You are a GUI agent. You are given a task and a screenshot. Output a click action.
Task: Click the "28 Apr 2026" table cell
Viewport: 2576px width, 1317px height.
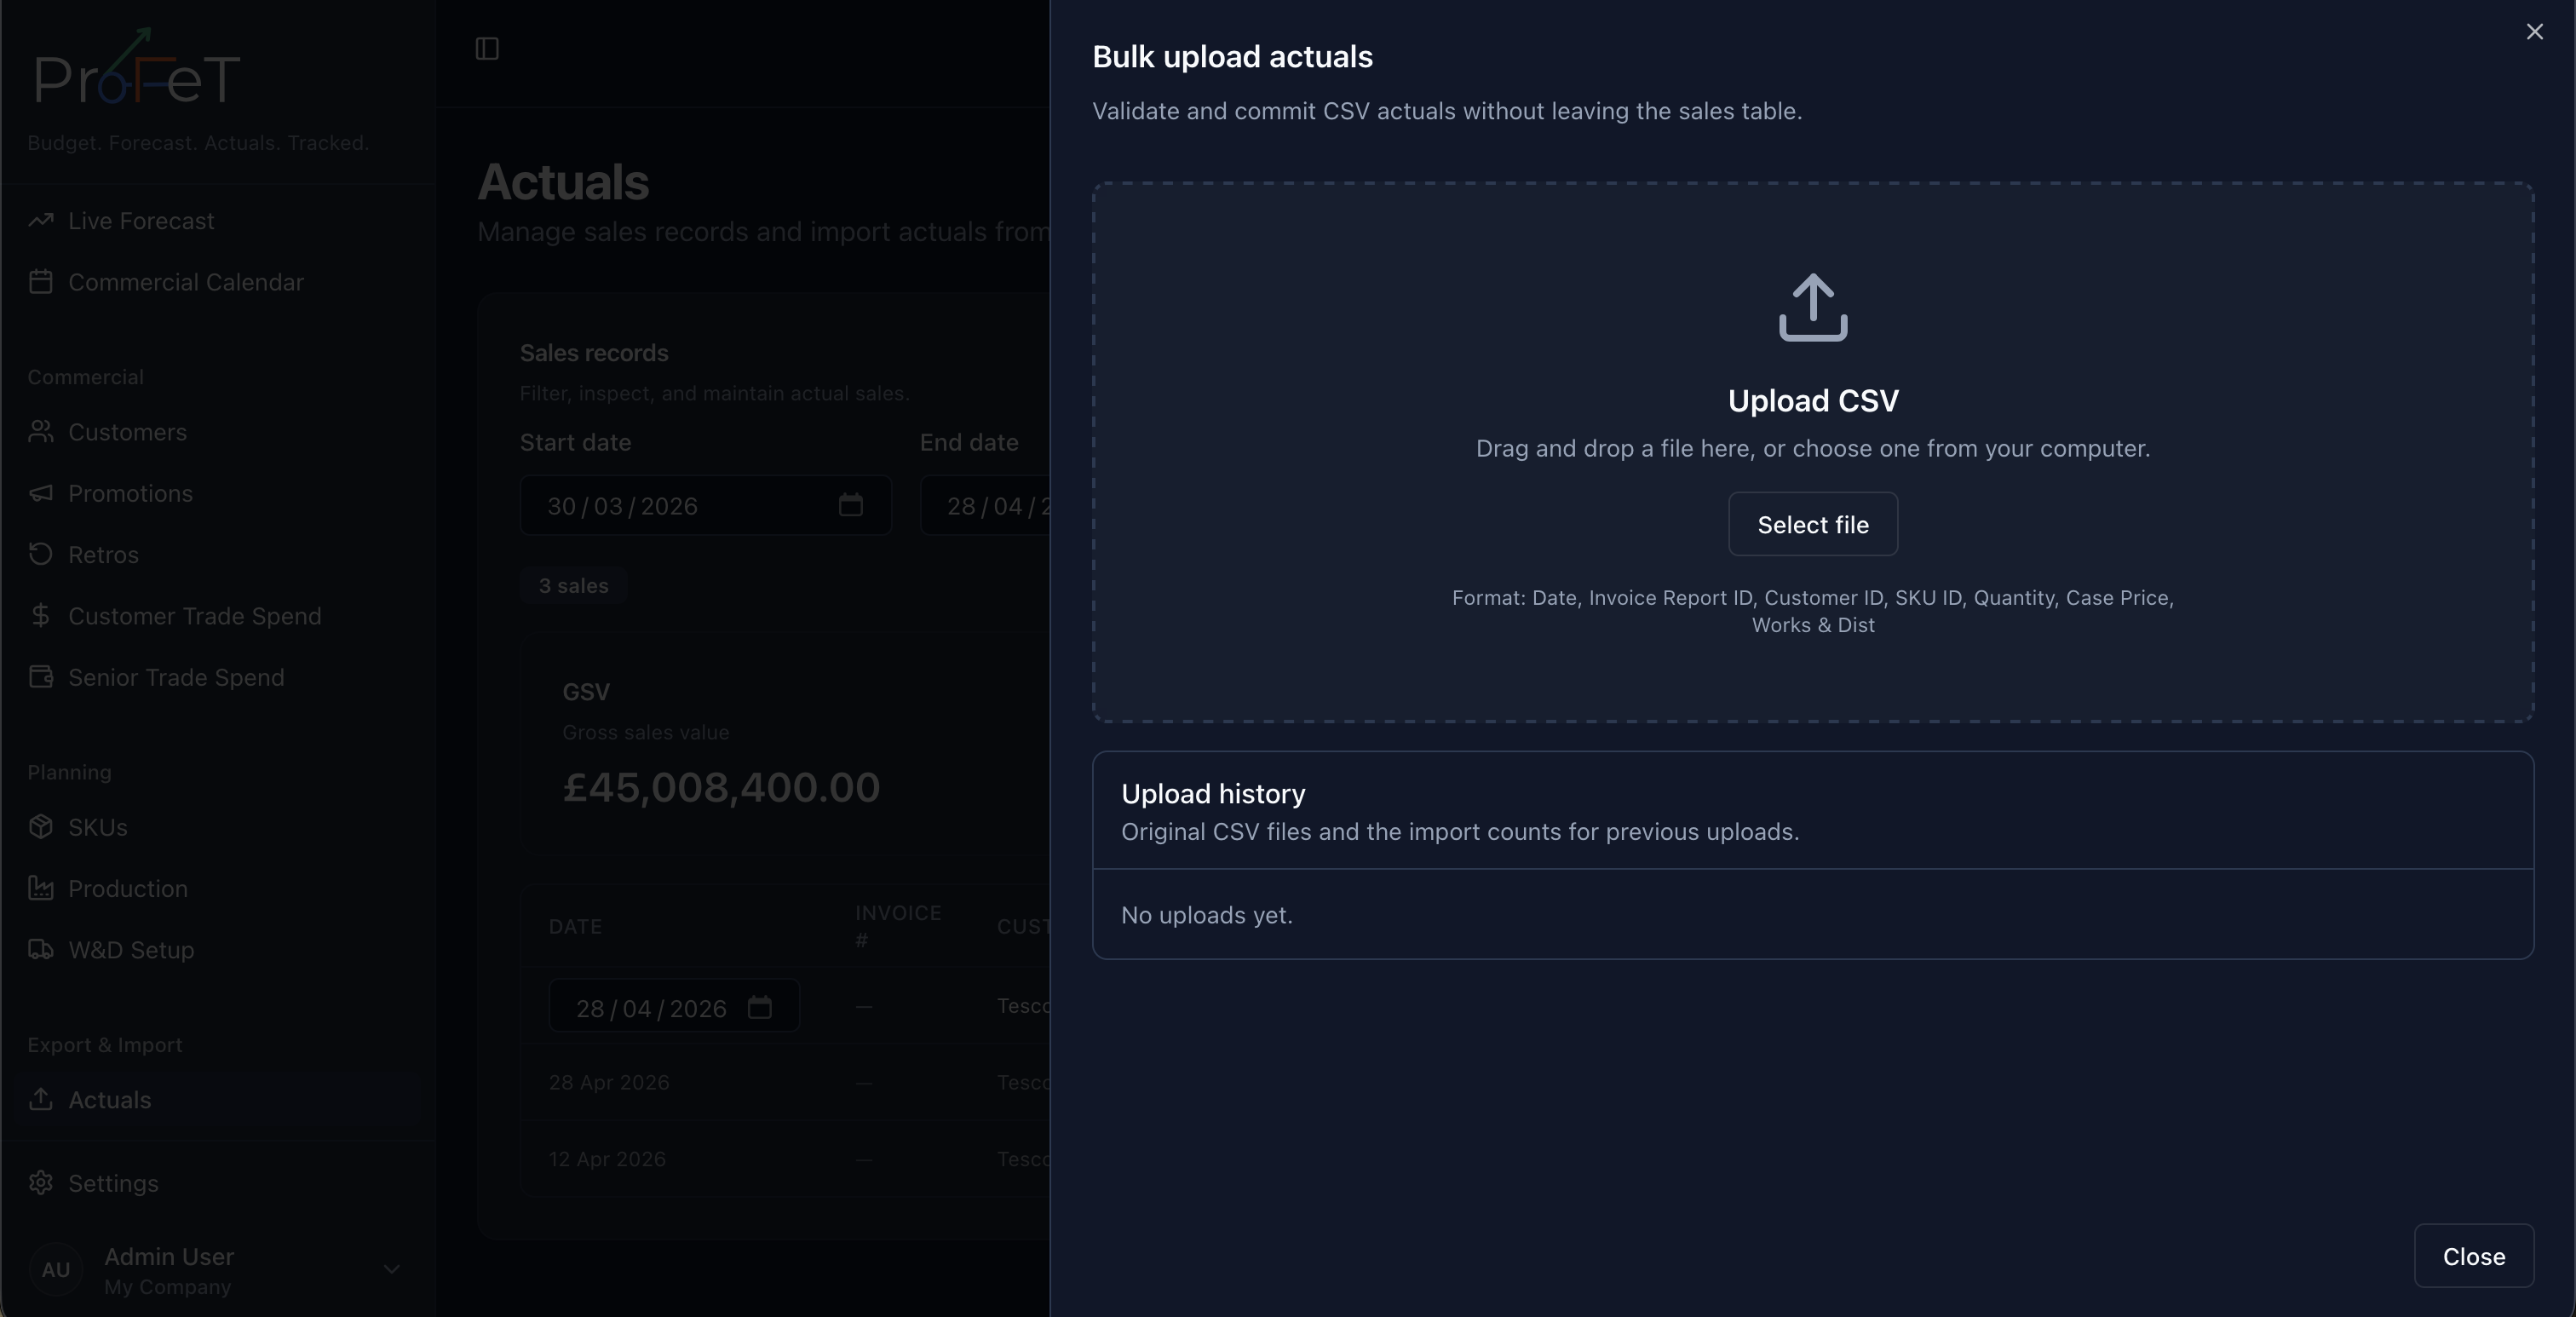click(609, 1083)
